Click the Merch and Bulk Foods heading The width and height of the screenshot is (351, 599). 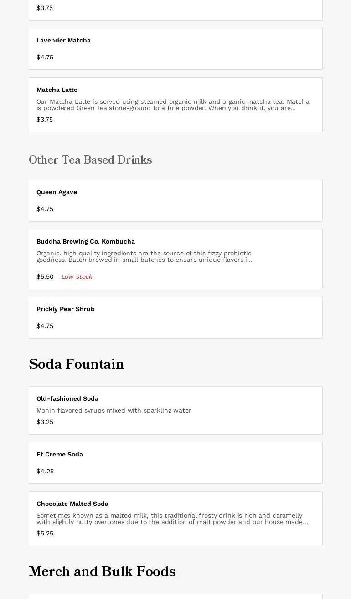[x=102, y=572]
